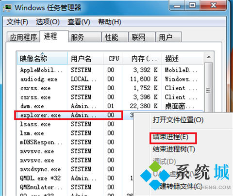Select the lsass.exe process row
Screen dimensions: 233x196
(75, 124)
